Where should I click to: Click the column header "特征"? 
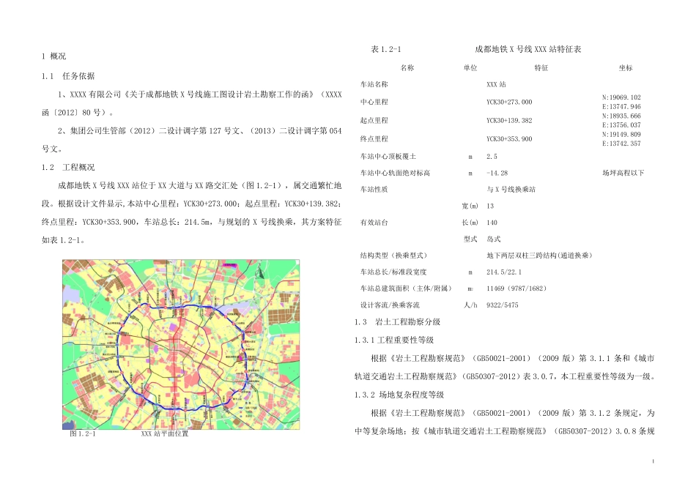tap(541, 68)
